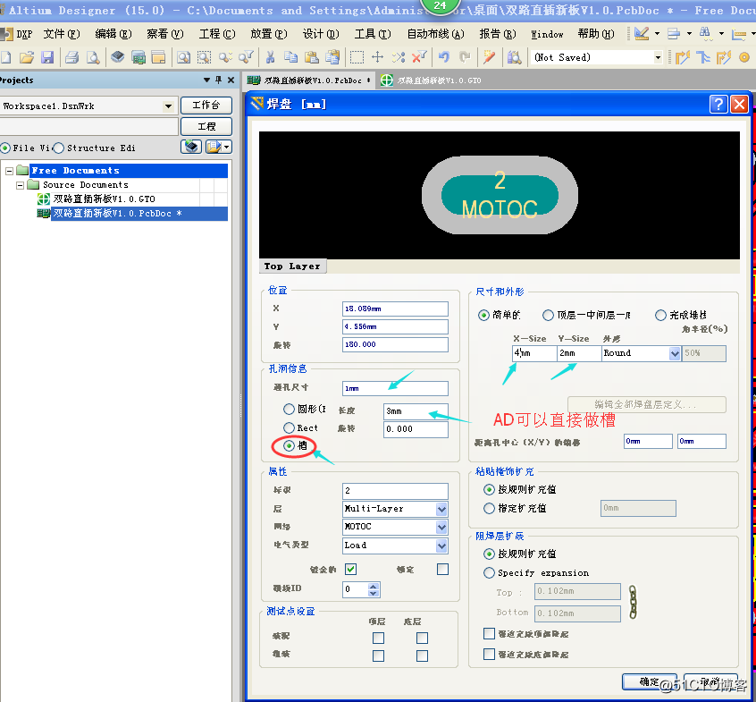This screenshot has width=756, height=702.
Task: Click the GTO file icon in project tree
Action: (44, 199)
